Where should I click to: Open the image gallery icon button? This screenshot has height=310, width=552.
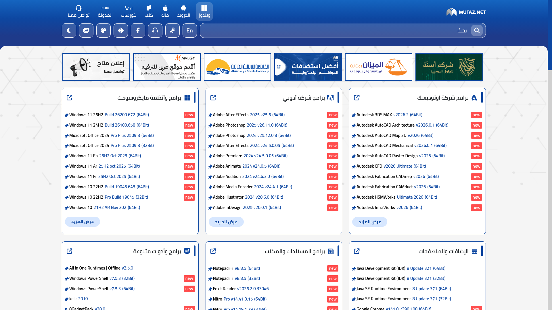[x=86, y=30]
